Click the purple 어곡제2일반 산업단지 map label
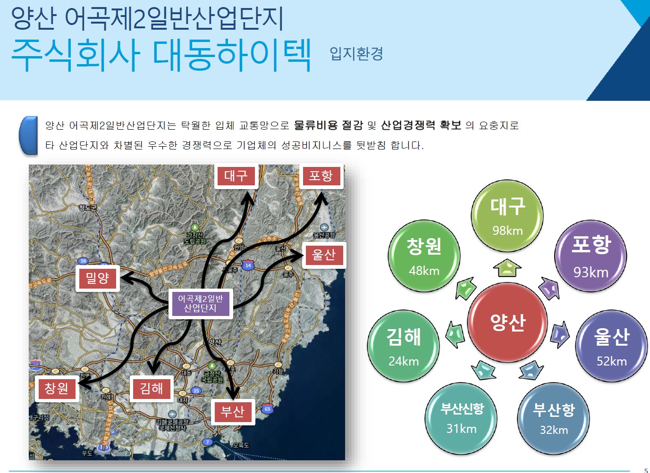Viewport: 650px width, 473px height. click(201, 303)
